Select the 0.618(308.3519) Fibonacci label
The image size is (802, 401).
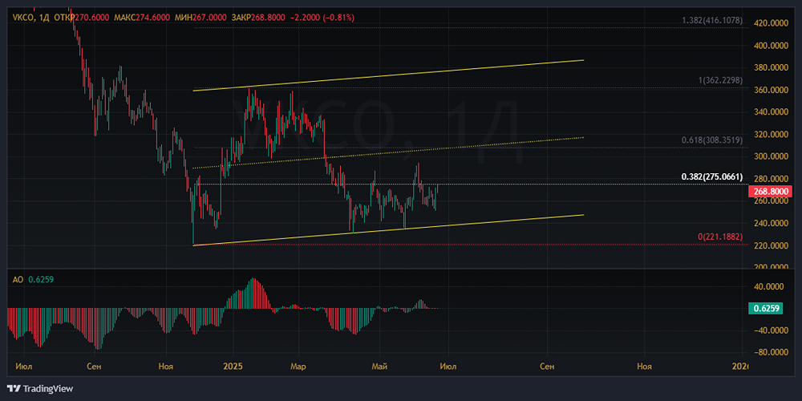[712, 140]
